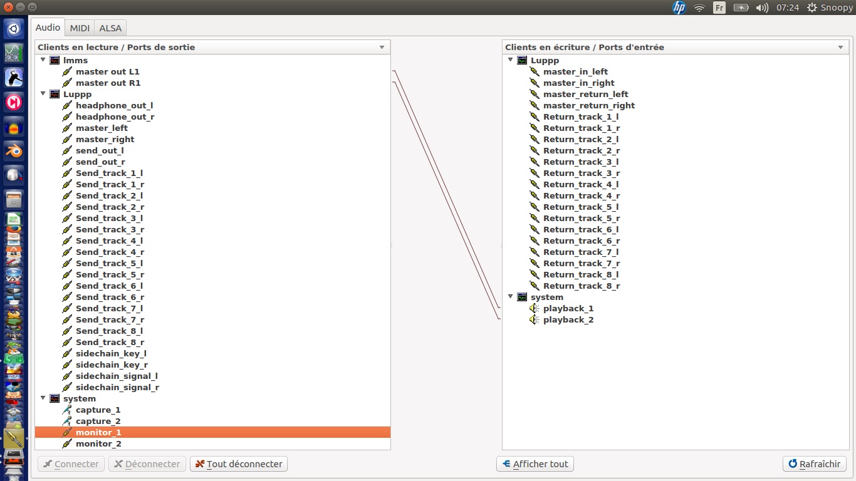Click the port icon beside master out L1
This screenshot has width=856, height=481.
pyautogui.click(x=67, y=71)
